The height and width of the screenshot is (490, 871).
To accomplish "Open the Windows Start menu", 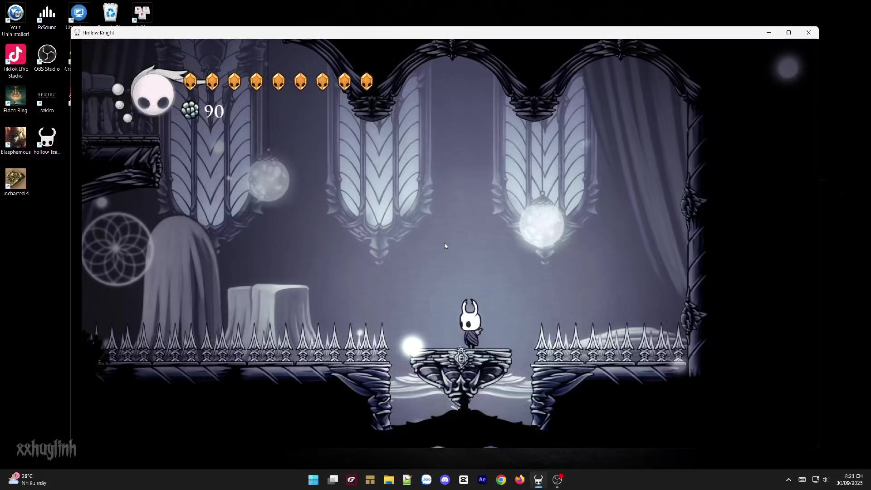I will click(x=313, y=480).
